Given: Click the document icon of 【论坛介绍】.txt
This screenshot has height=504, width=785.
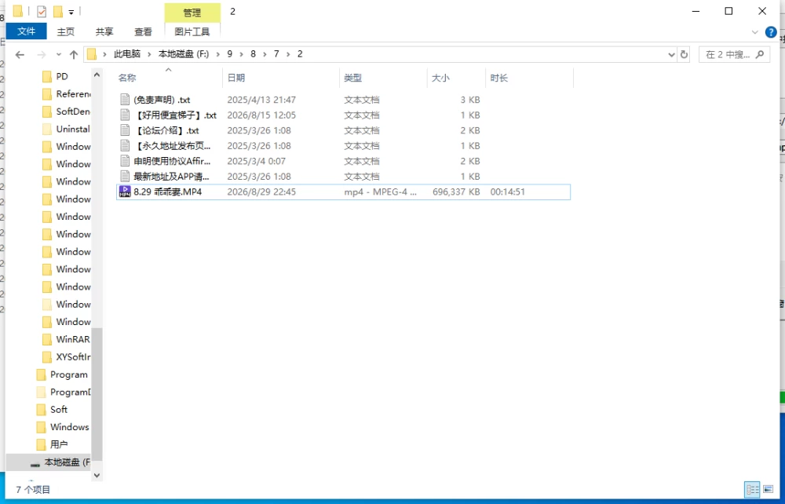Looking at the screenshot, I should [x=125, y=130].
